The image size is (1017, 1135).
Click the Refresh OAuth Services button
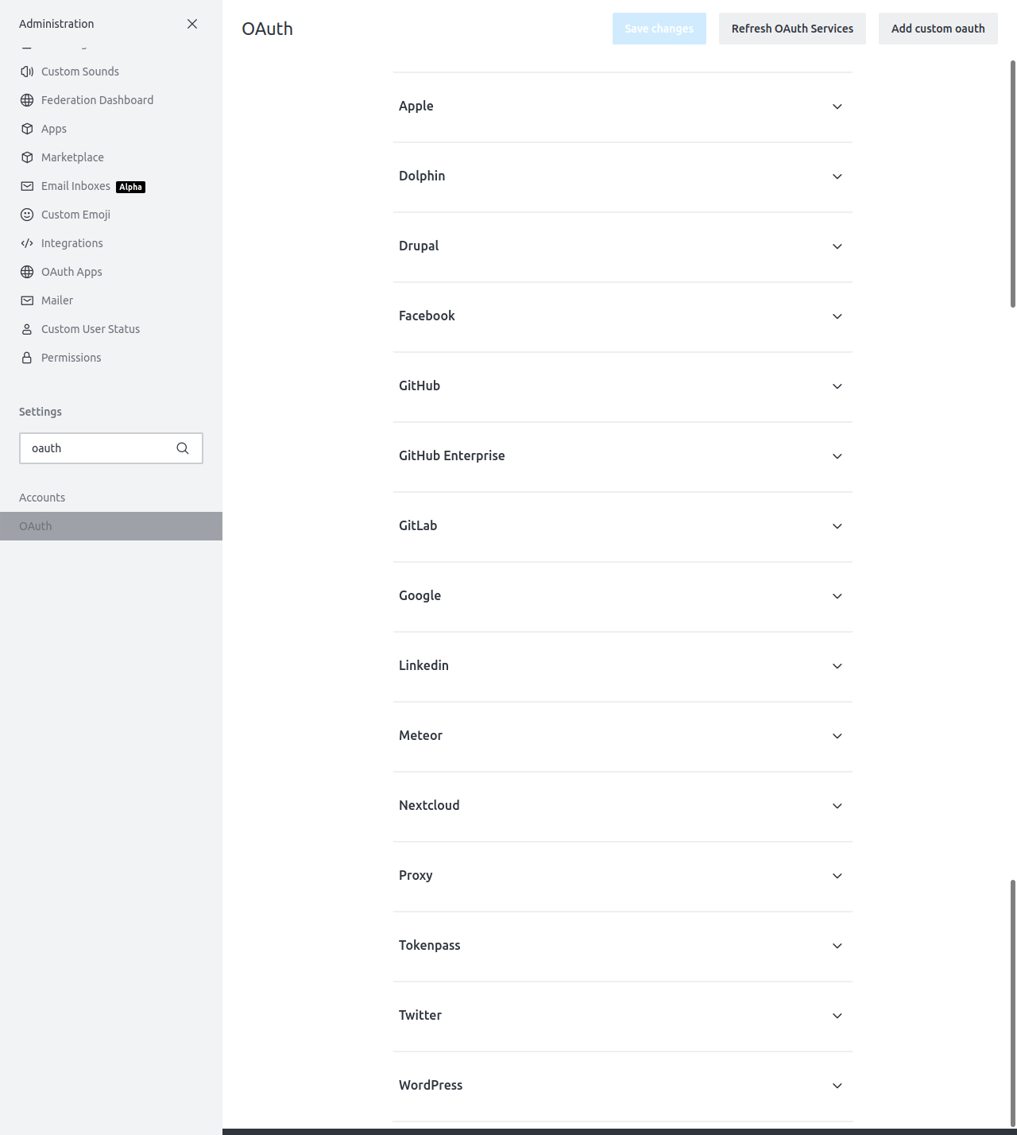[791, 28]
